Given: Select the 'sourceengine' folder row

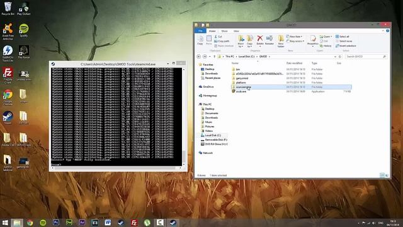Looking at the screenshot, I should (291, 87).
